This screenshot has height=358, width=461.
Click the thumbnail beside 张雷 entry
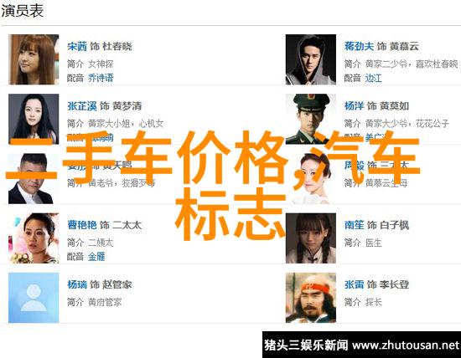(311, 298)
